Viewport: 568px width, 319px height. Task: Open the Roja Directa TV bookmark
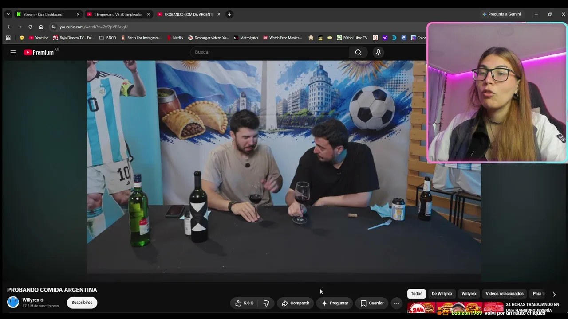coord(73,38)
